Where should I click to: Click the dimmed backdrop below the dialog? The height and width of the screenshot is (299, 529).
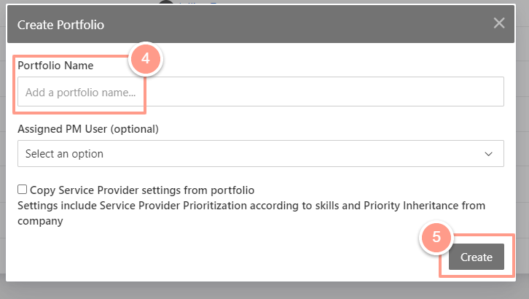264,290
